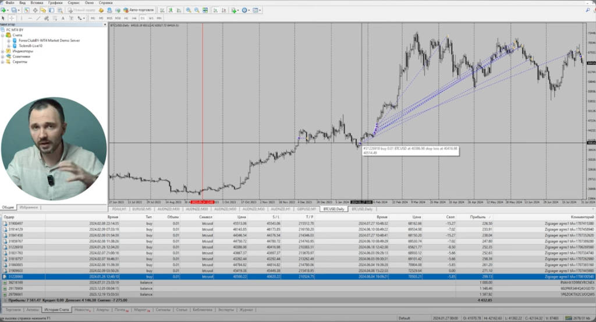
Task: Switch chart to H4 timeframe
Action: coord(133,18)
